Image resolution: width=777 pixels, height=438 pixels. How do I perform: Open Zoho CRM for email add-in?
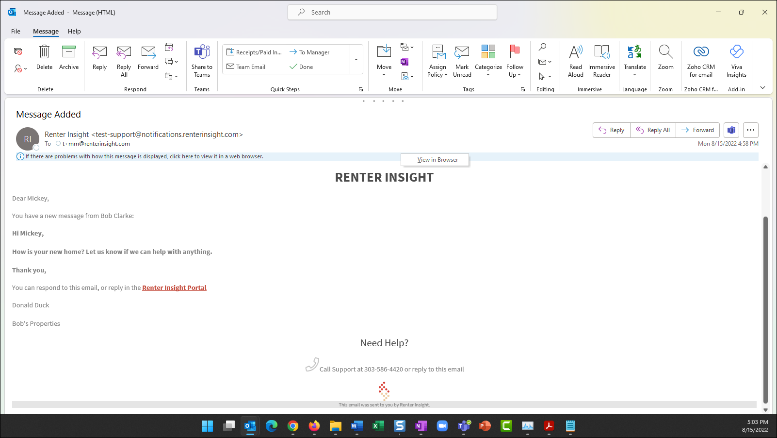click(701, 61)
